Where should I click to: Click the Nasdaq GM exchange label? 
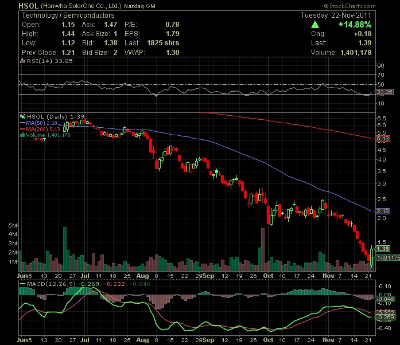[139, 6]
